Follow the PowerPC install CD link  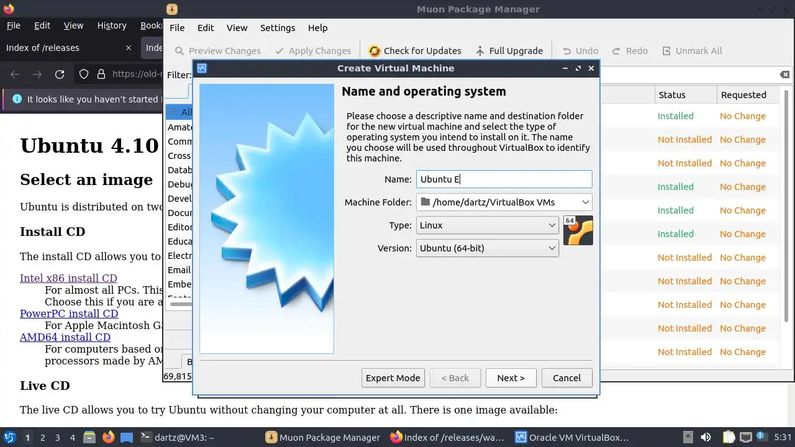click(69, 314)
